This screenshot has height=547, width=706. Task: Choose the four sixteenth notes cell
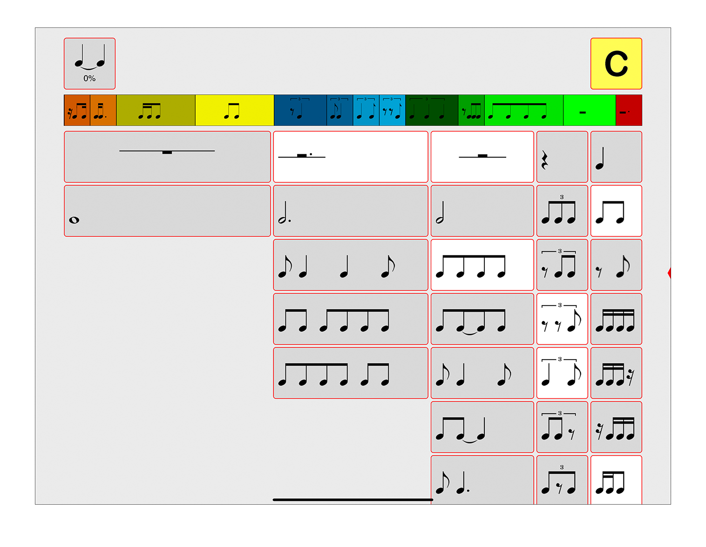[616, 319]
